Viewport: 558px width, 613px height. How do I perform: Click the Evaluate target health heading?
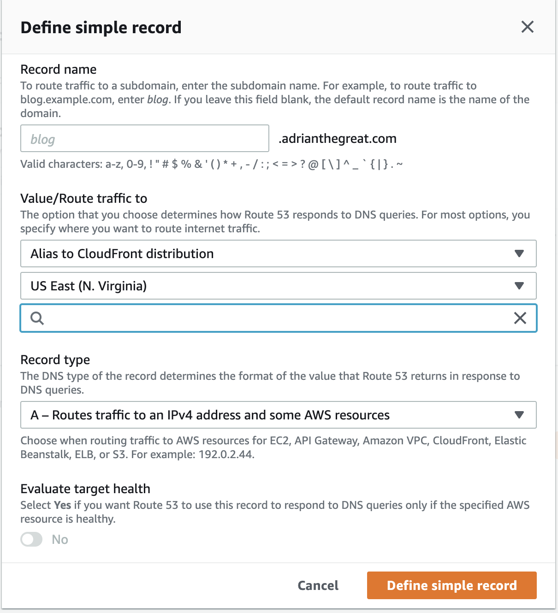(86, 489)
